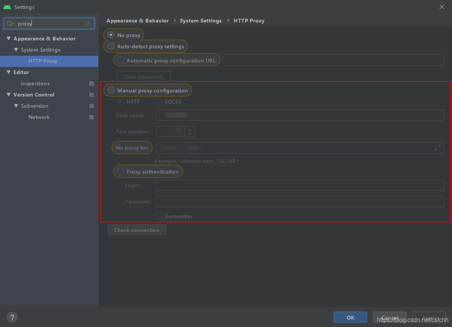Open the Network settings page
The height and width of the screenshot is (327, 452).
coord(39,117)
